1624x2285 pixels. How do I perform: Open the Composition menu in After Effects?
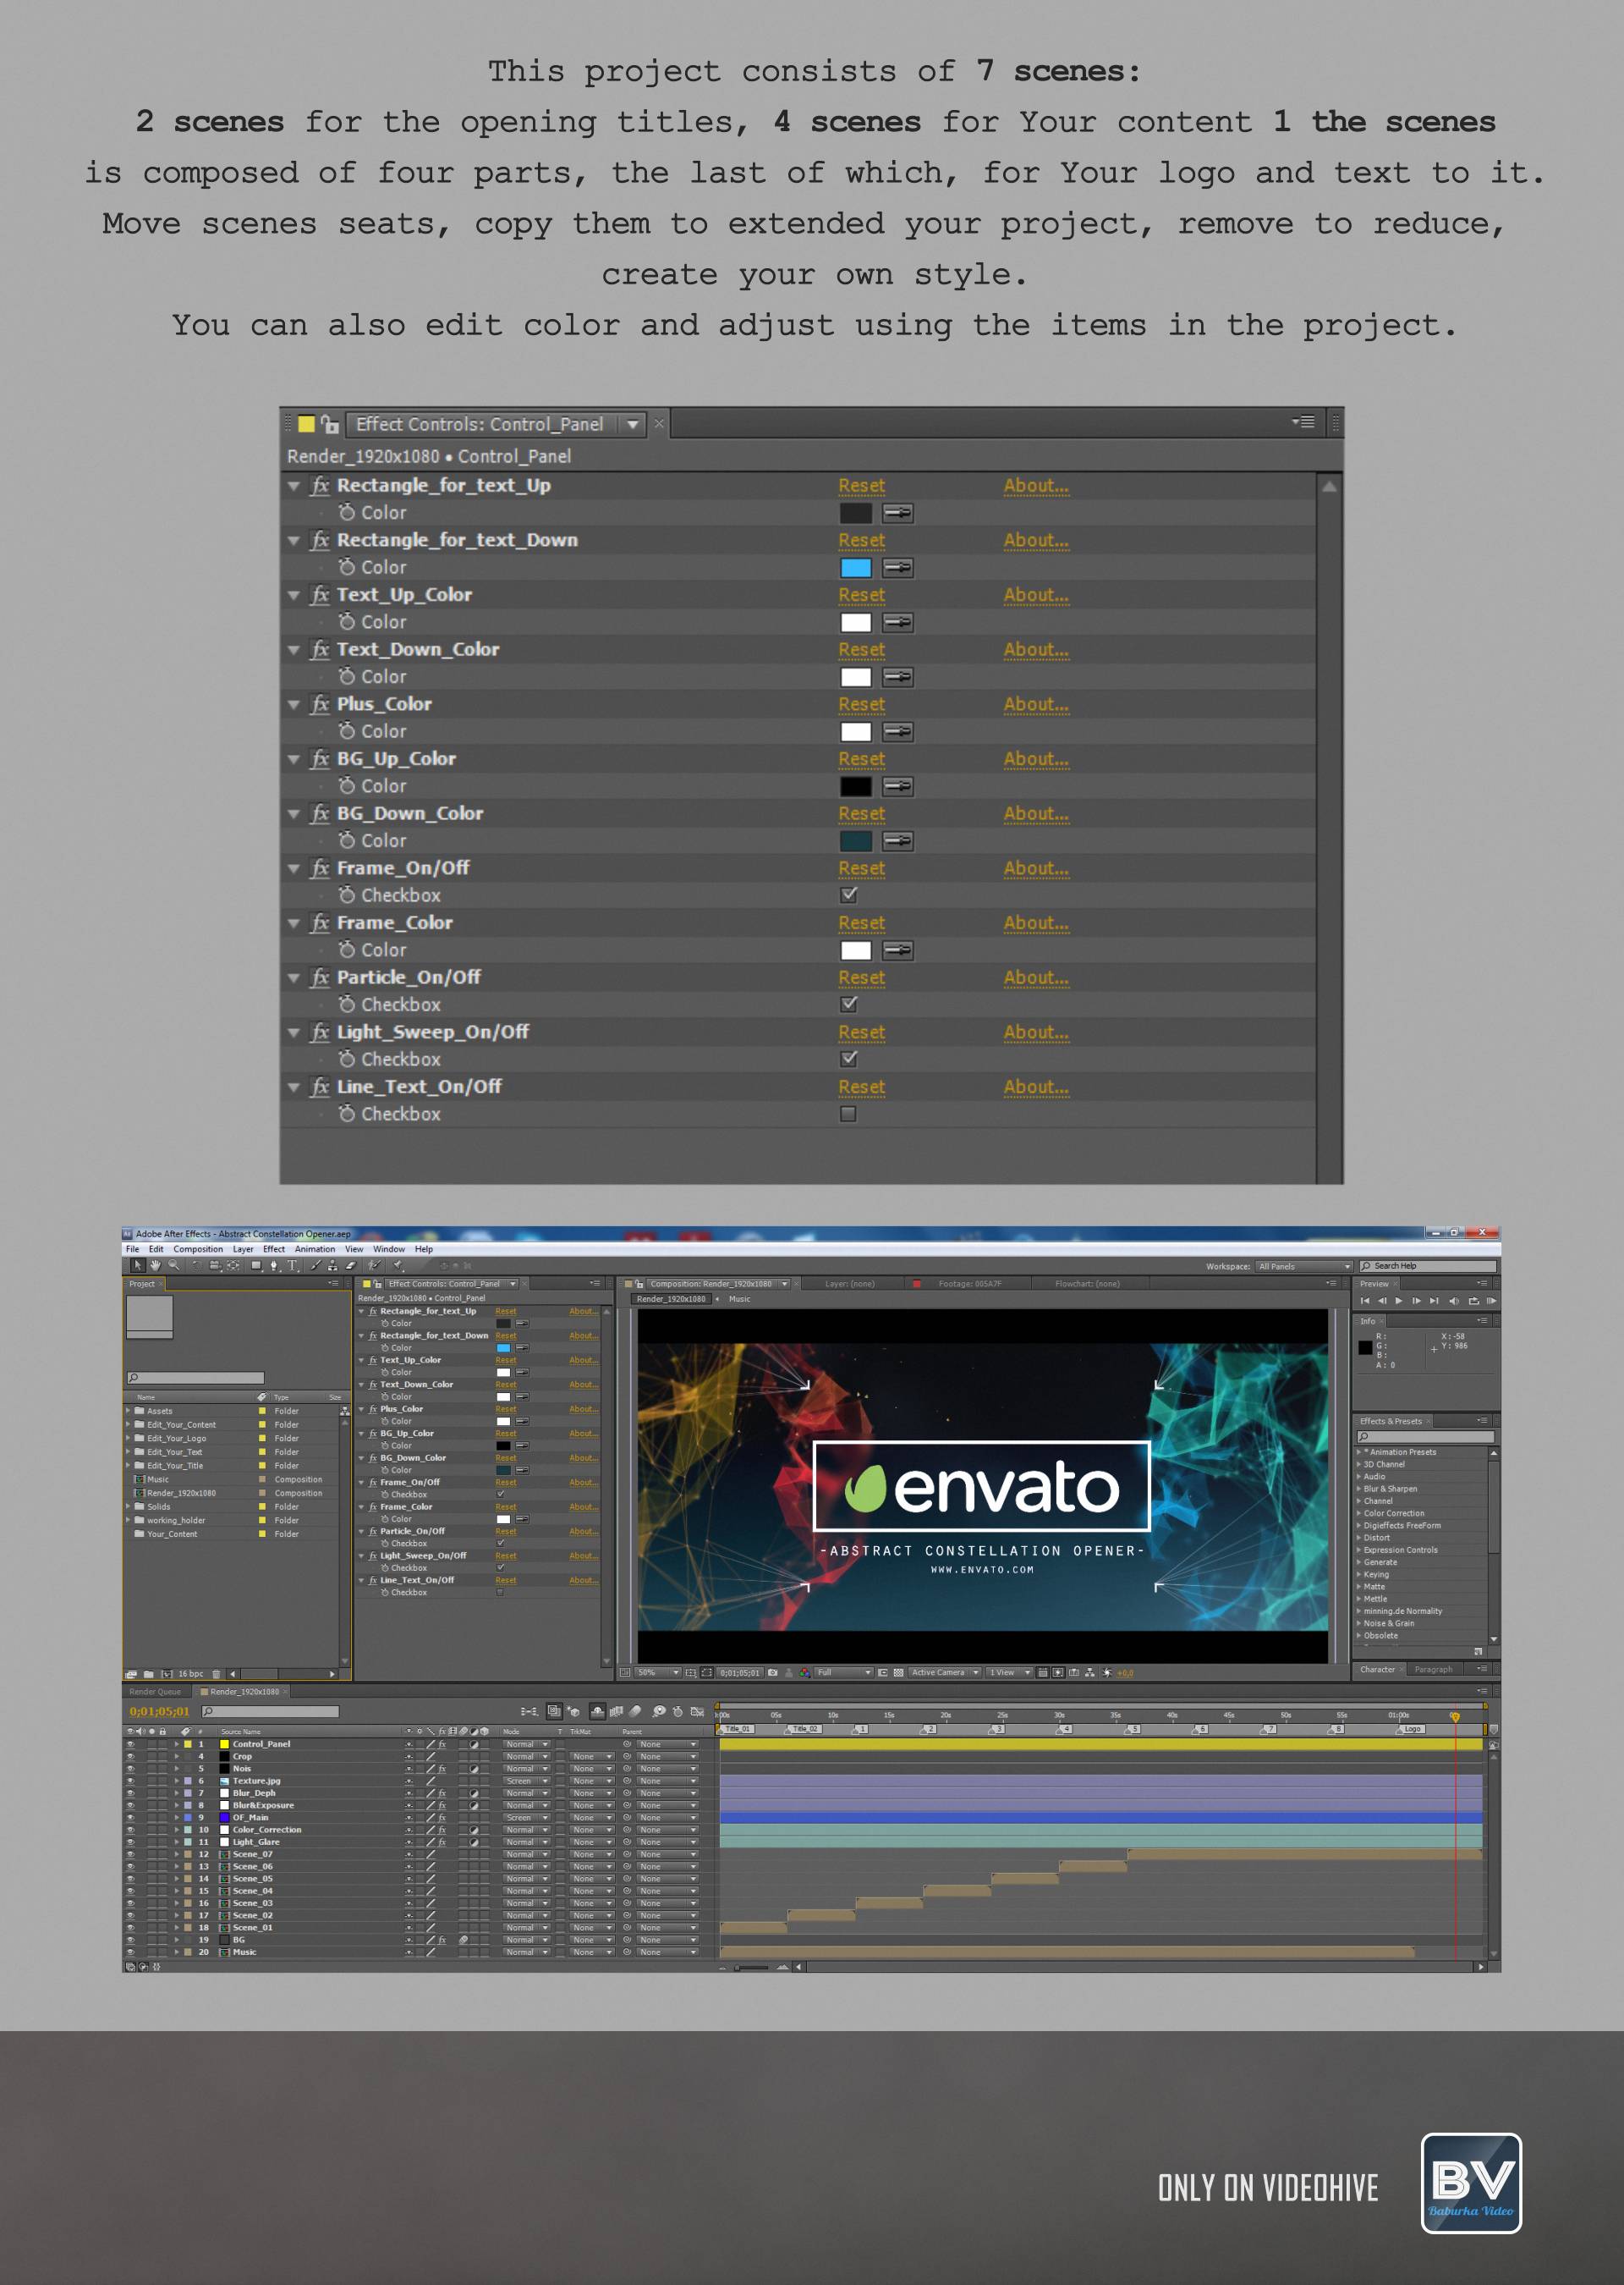coord(198,1249)
